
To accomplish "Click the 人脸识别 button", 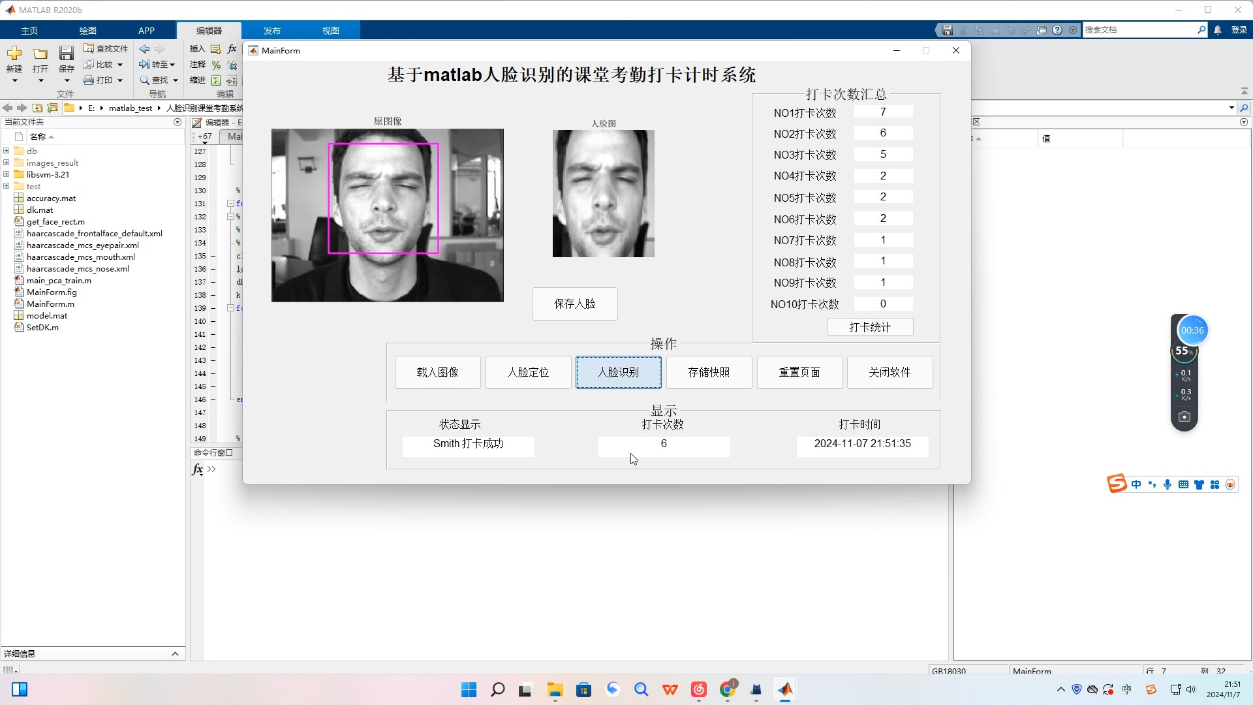I will pos(619,372).
